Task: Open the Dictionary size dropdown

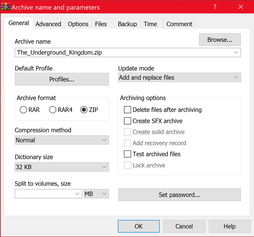Action: coord(62,167)
